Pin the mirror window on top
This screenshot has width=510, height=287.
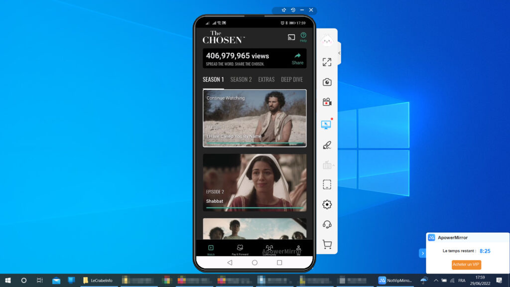283,10
